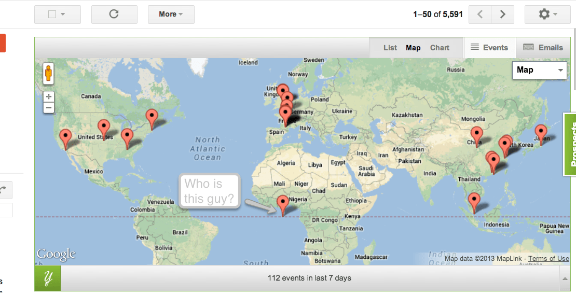Click the green Y logo icon

click(48, 278)
